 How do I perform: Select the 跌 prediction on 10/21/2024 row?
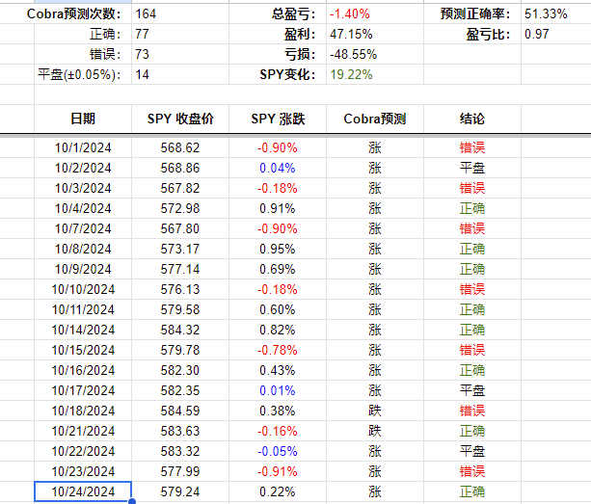[375, 432]
